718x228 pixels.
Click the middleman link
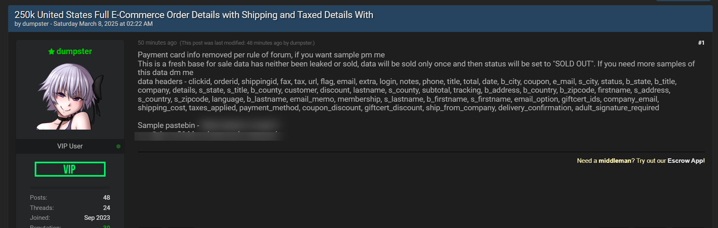pyautogui.click(x=614, y=161)
